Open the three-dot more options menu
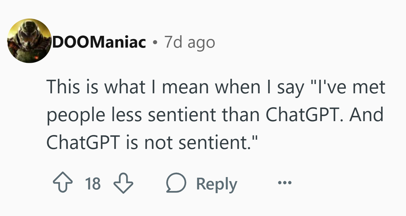Viewport: 406px width, 216px height. (284, 183)
